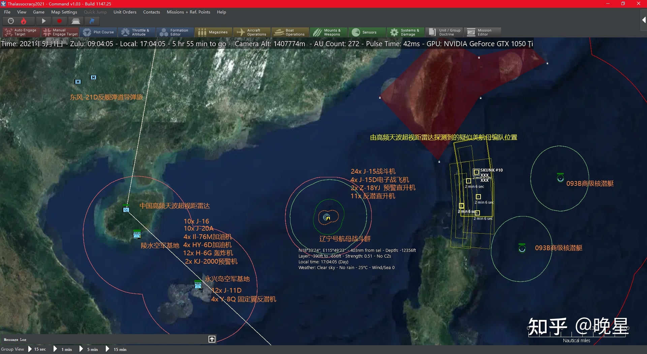This screenshot has width=647, height=354.
Task: Click the Plot Course button
Action: (99, 32)
